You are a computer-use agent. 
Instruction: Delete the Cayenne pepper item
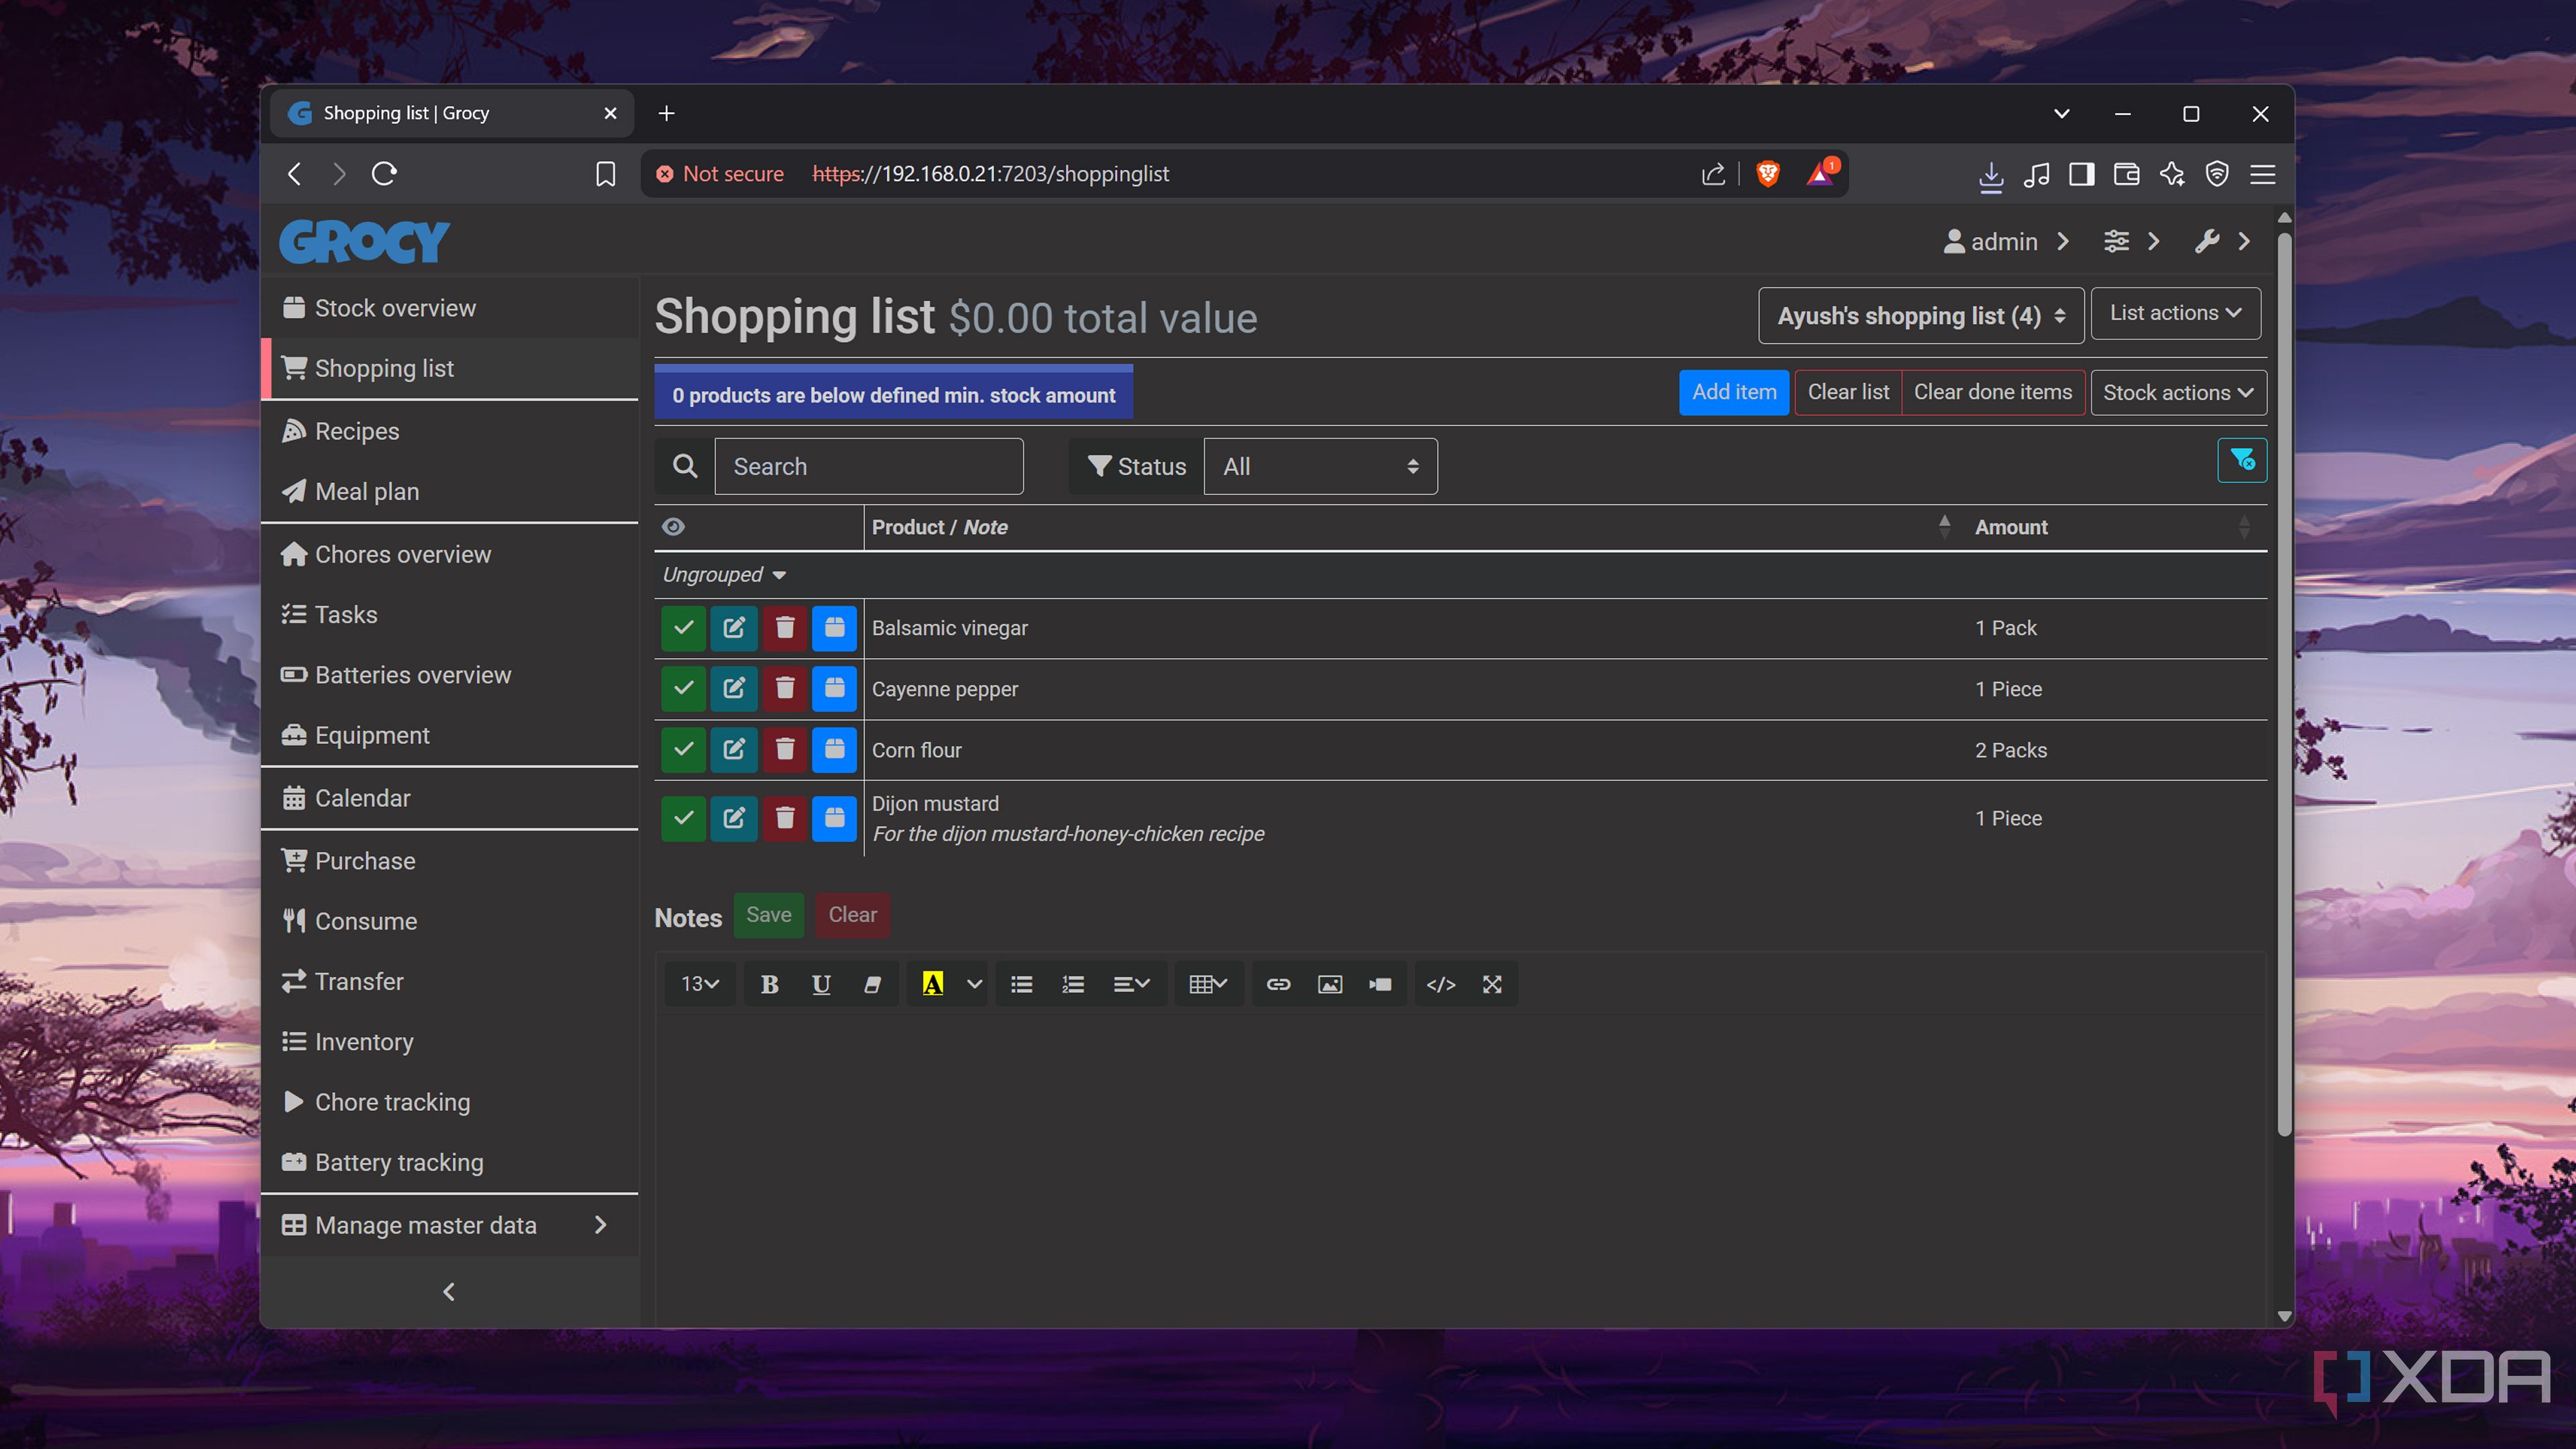pyautogui.click(x=785, y=689)
